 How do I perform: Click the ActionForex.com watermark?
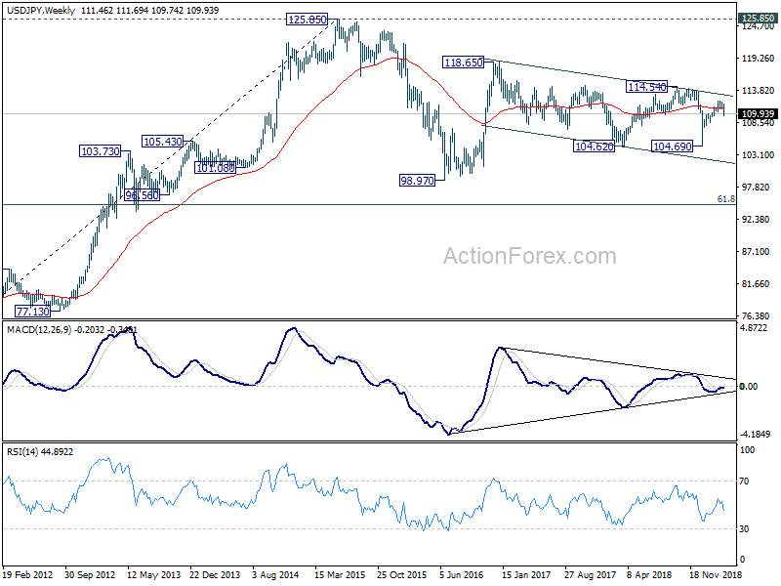[529, 256]
